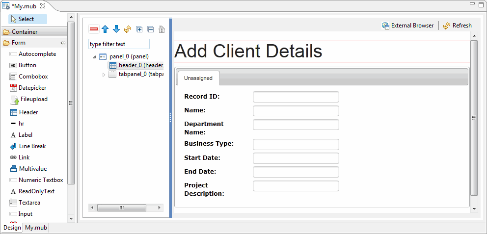Click the sash handle between outline and preview

170,118
